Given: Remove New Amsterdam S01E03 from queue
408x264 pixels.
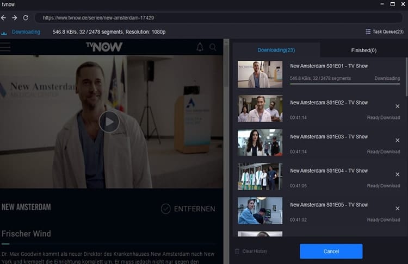Looking at the screenshot, I should pos(397,140).
